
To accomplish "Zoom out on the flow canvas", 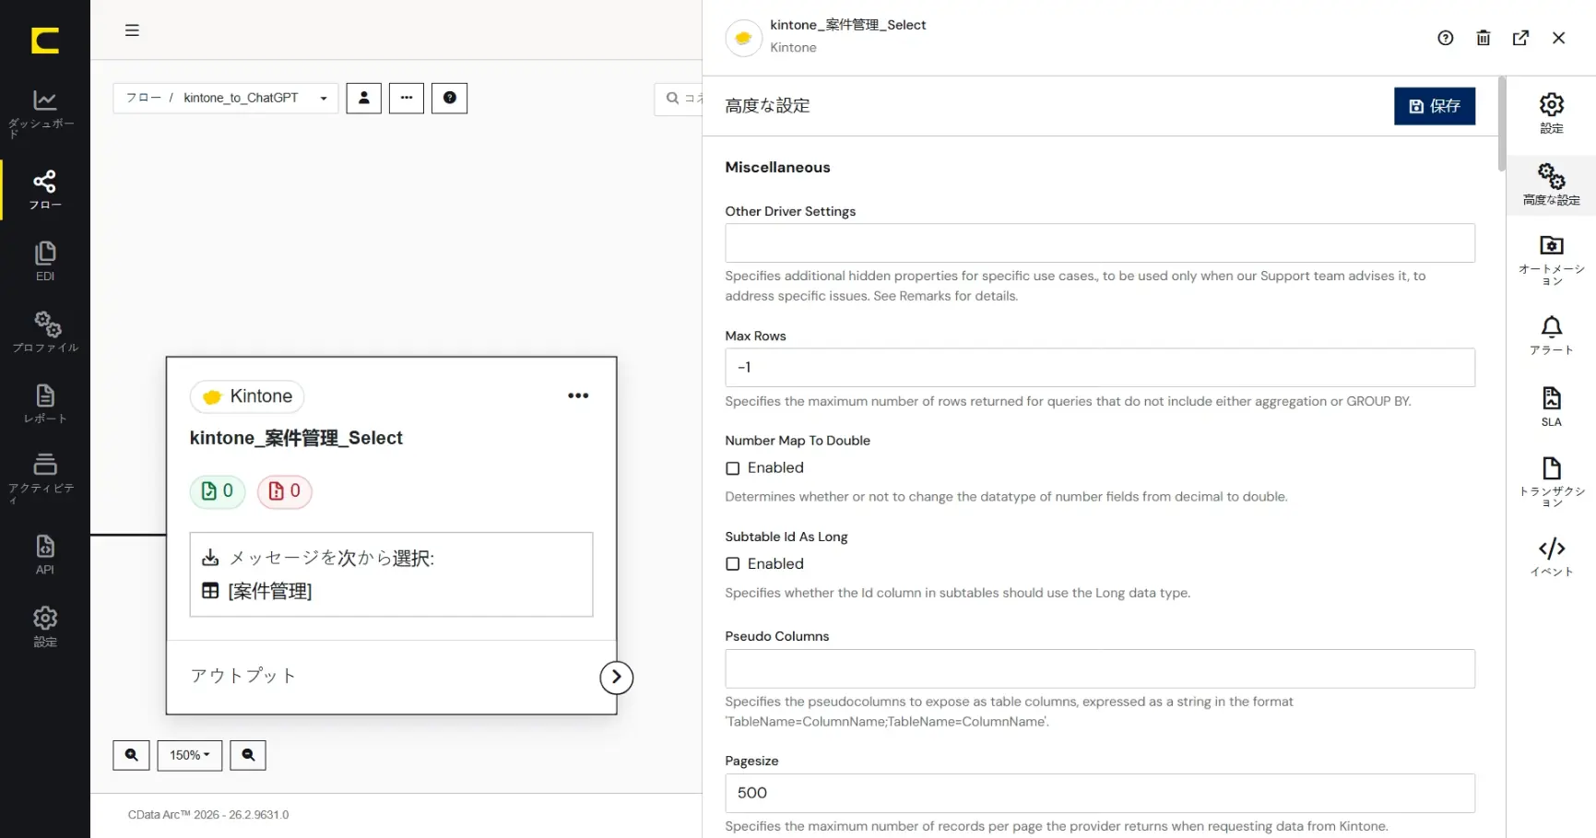I will (x=248, y=755).
